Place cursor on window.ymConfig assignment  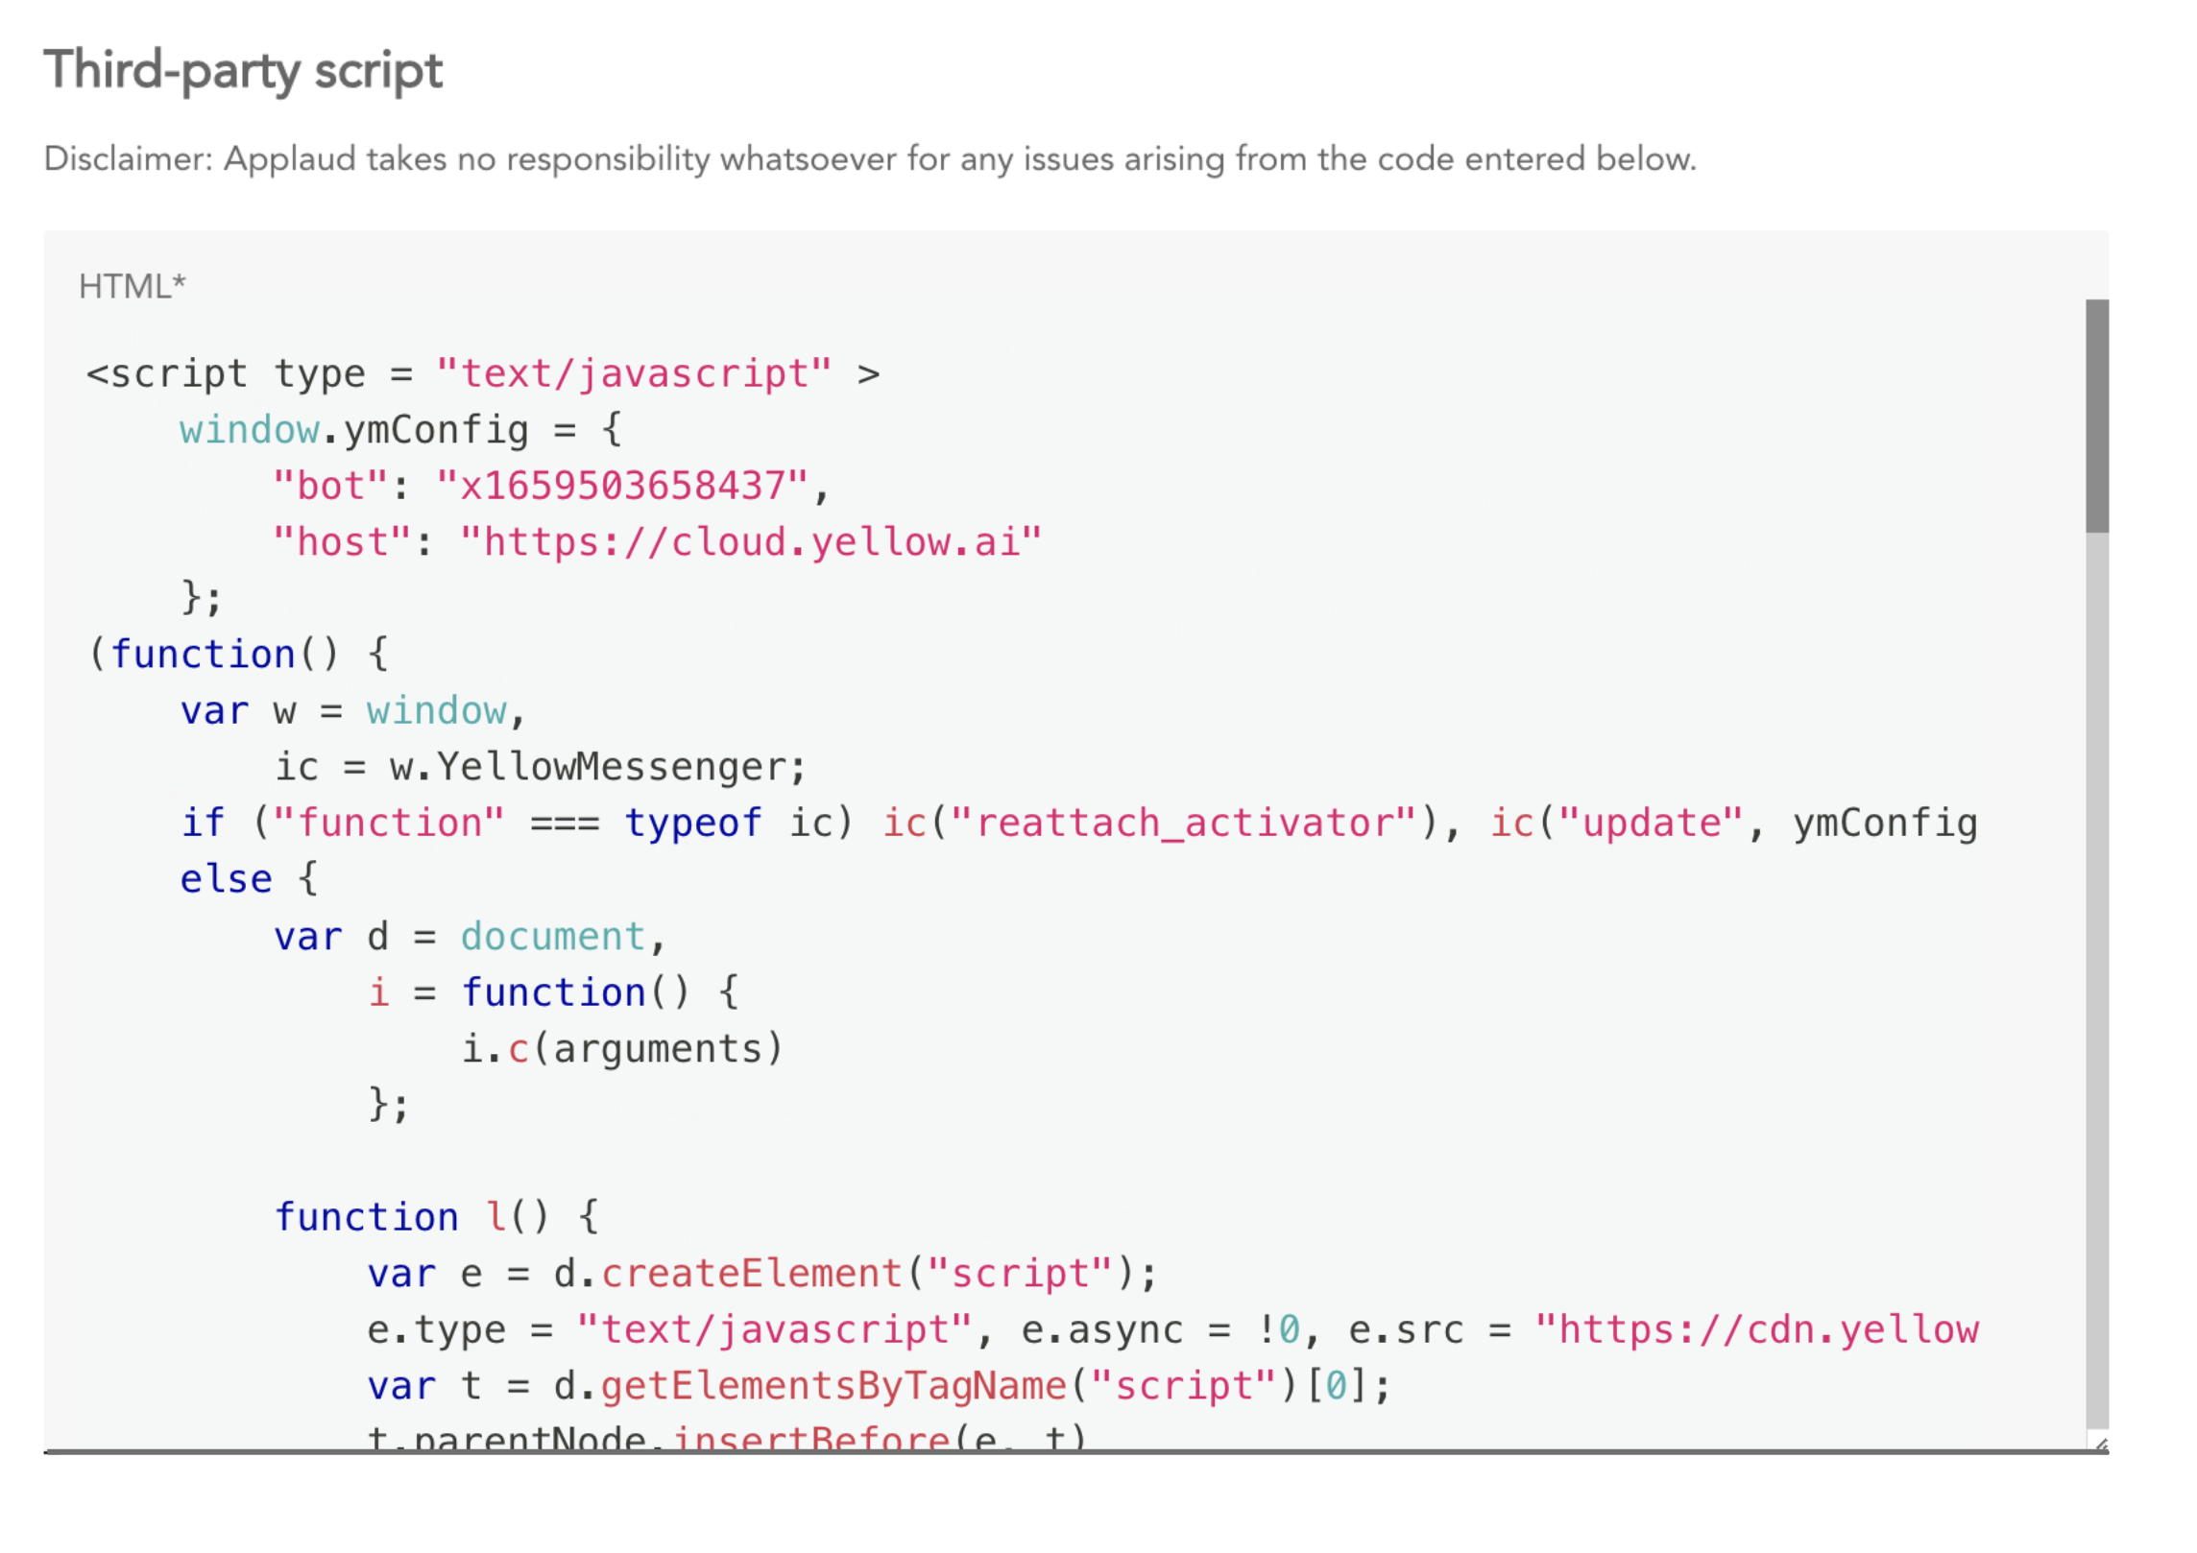click(399, 430)
